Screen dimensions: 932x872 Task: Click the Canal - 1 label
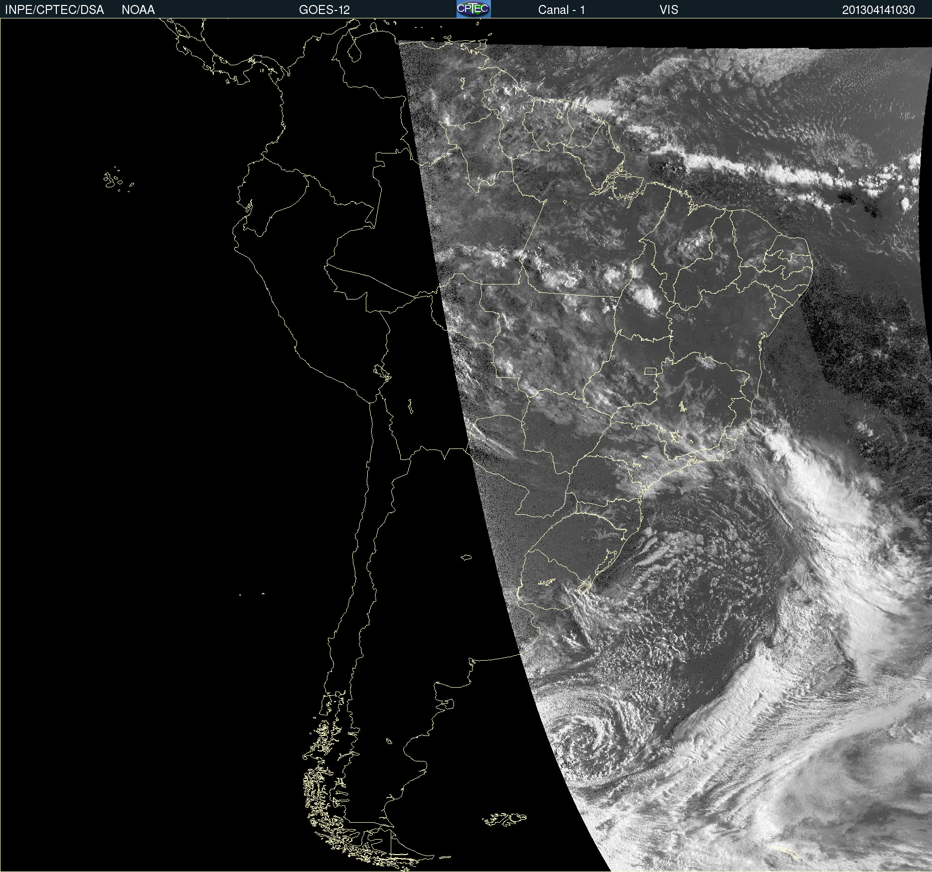click(x=561, y=10)
